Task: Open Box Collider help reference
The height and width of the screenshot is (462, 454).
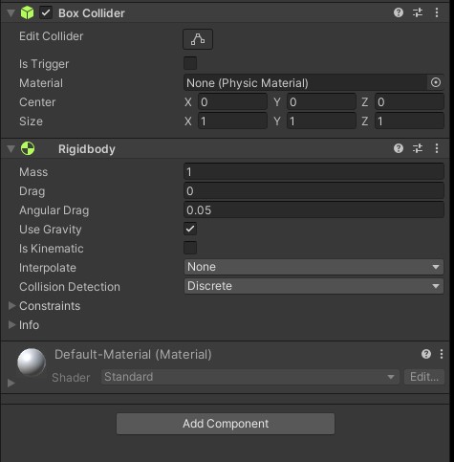Action: 399,12
